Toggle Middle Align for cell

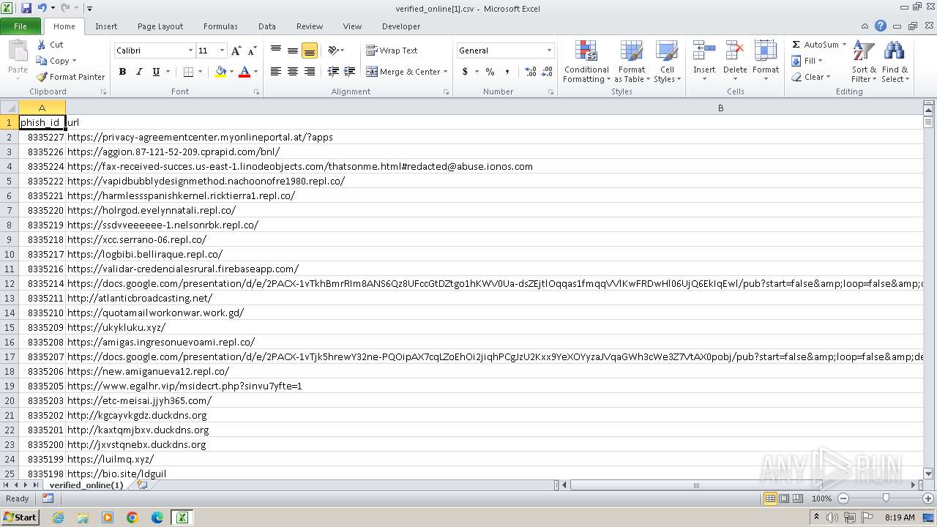click(x=293, y=51)
